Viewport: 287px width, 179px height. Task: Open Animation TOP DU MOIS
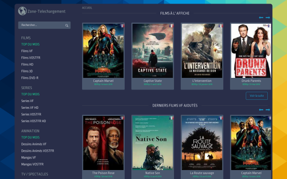[30, 137]
